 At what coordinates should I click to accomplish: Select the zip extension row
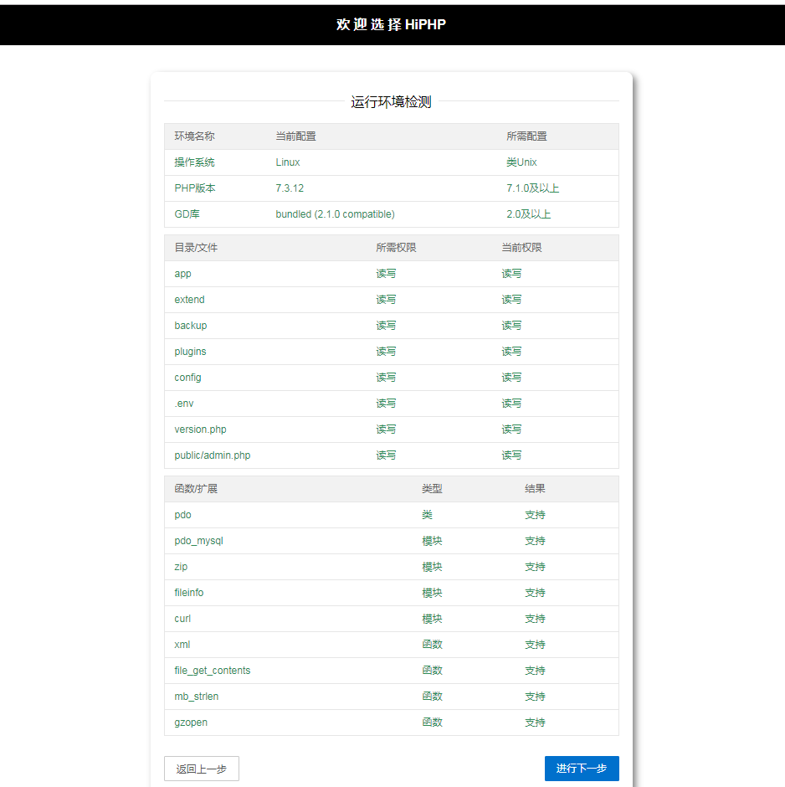[x=392, y=567]
